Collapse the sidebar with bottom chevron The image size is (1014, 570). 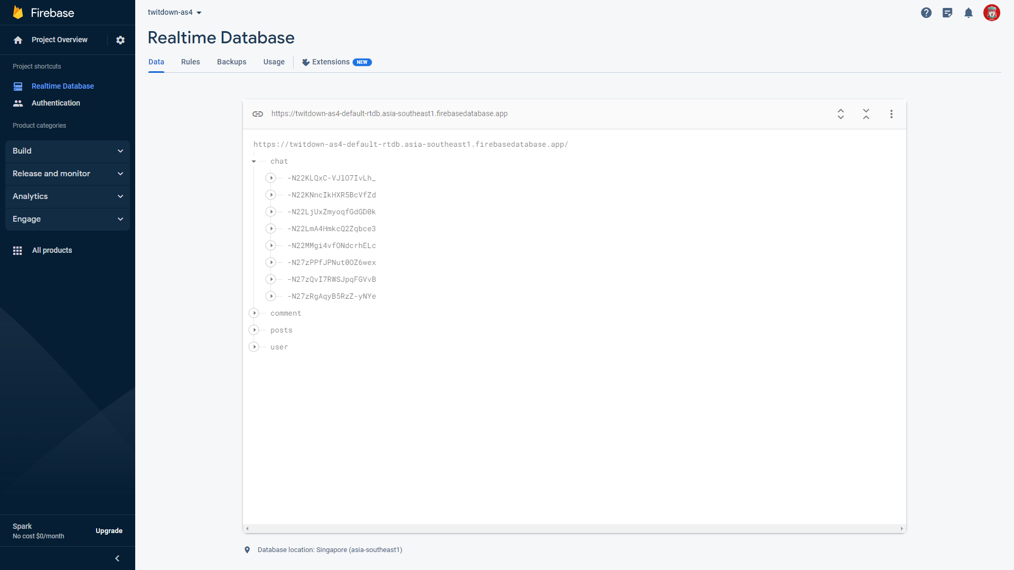click(117, 558)
